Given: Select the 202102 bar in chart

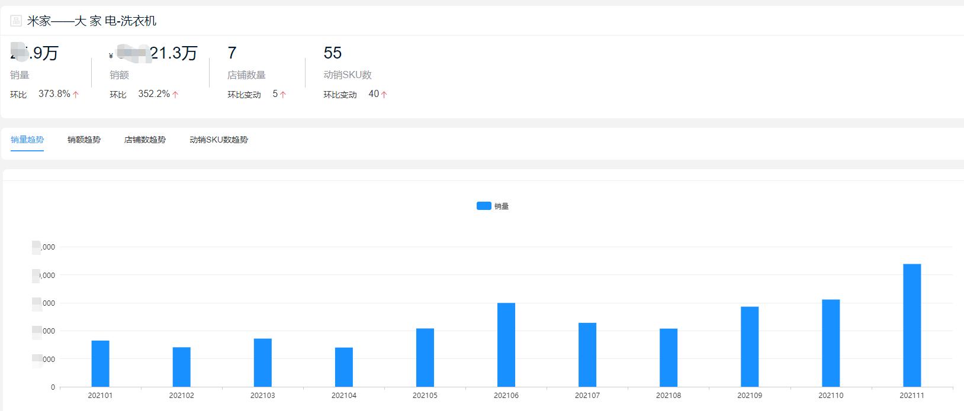Looking at the screenshot, I should [182, 367].
